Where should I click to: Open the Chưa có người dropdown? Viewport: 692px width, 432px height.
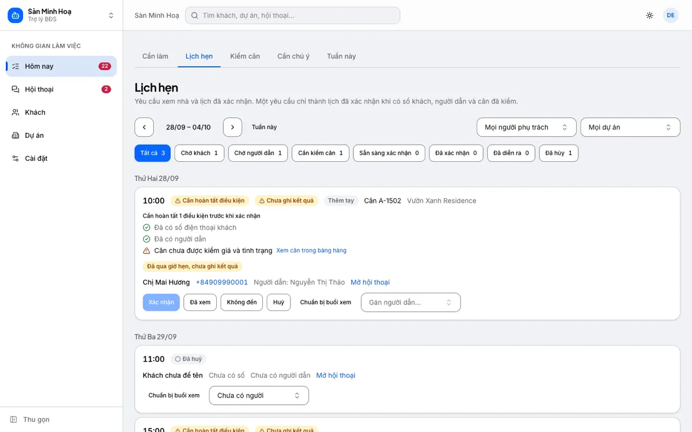pyautogui.click(x=259, y=396)
